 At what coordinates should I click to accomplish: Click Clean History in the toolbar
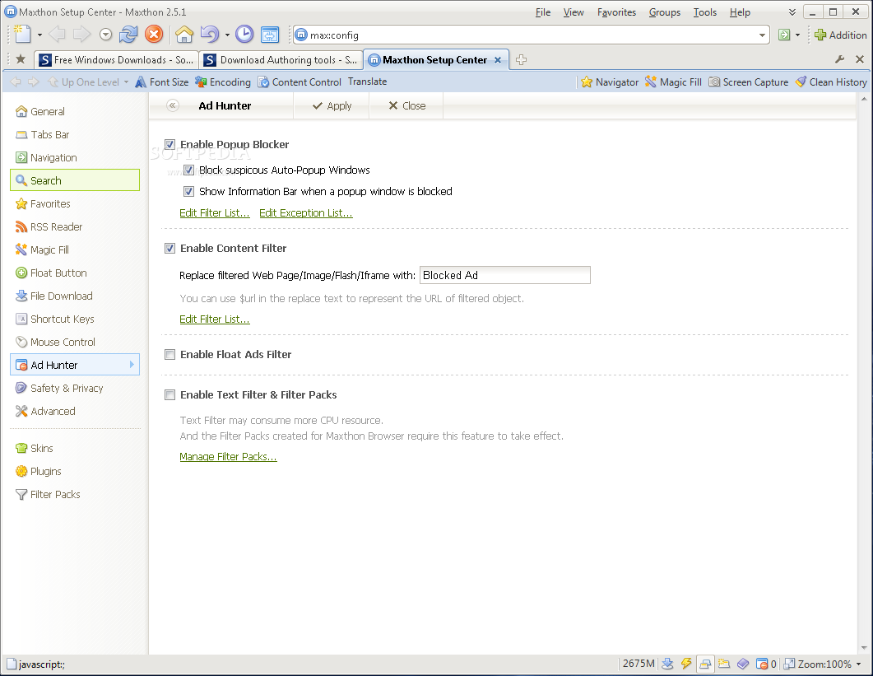(831, 82)
